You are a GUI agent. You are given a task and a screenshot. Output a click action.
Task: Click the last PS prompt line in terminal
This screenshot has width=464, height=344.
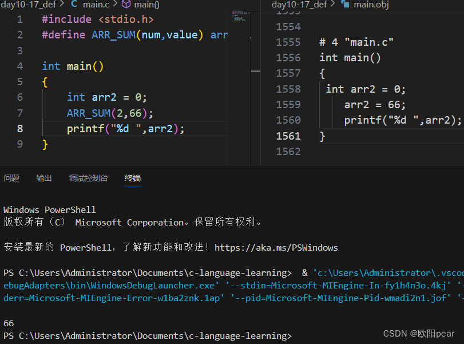[x=148, y=336]
